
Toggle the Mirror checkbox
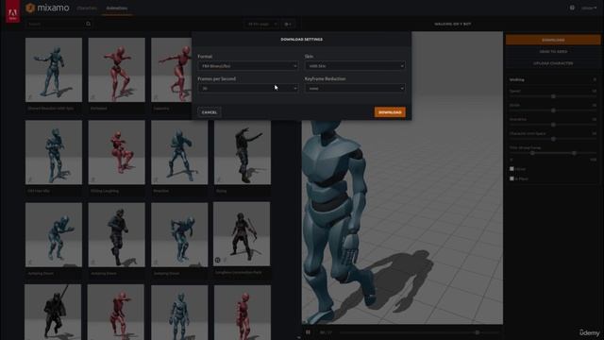coord(512,169)
